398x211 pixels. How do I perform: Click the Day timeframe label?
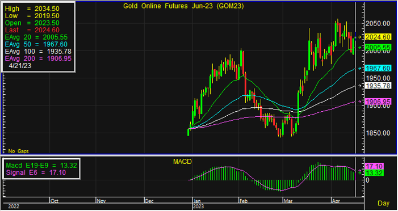[x=383, y=203]
